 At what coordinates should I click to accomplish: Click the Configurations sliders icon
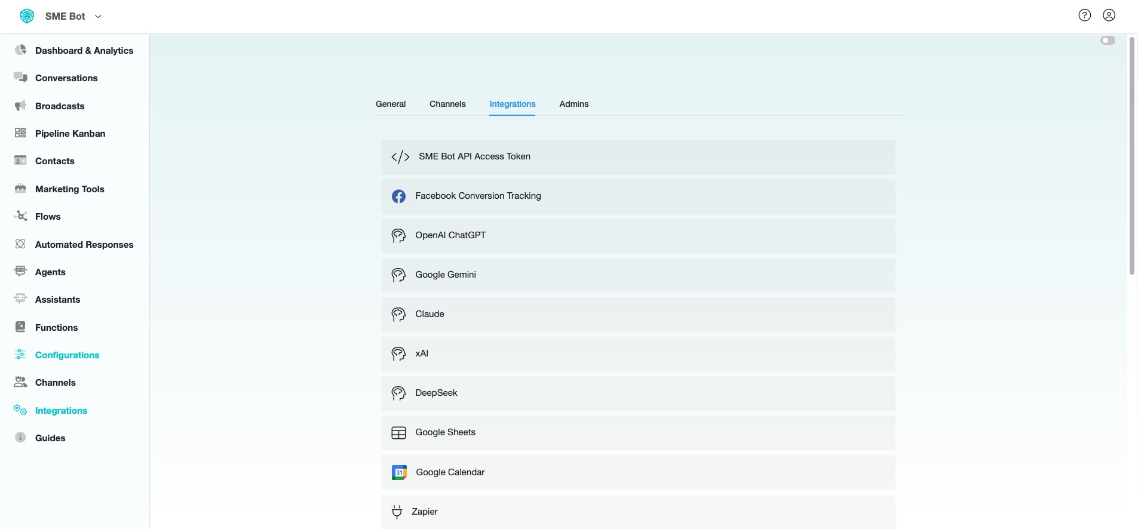[x=20, y=355]
